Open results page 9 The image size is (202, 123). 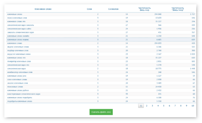(187, 106)
